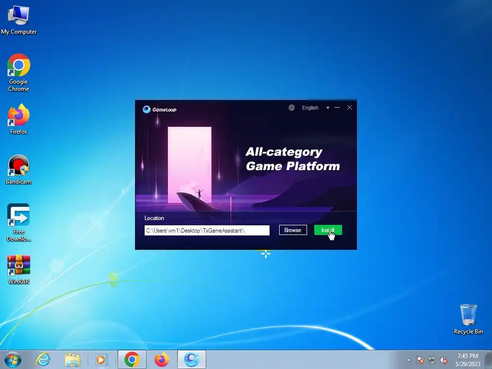Select the Firefox desktop shortcut

19,119
